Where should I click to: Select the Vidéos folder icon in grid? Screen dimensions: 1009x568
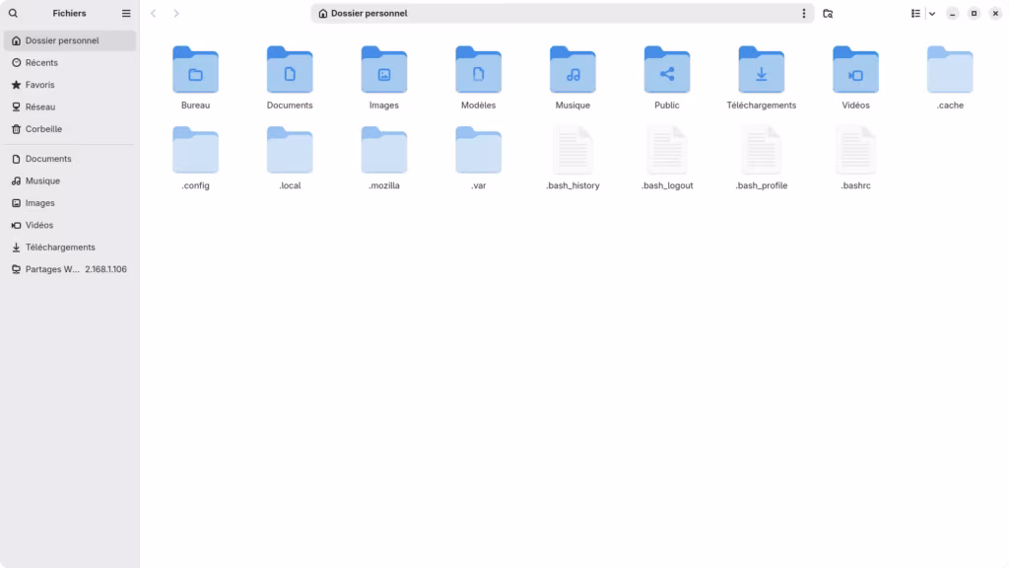pyautogui.click(x=855, y=70)
